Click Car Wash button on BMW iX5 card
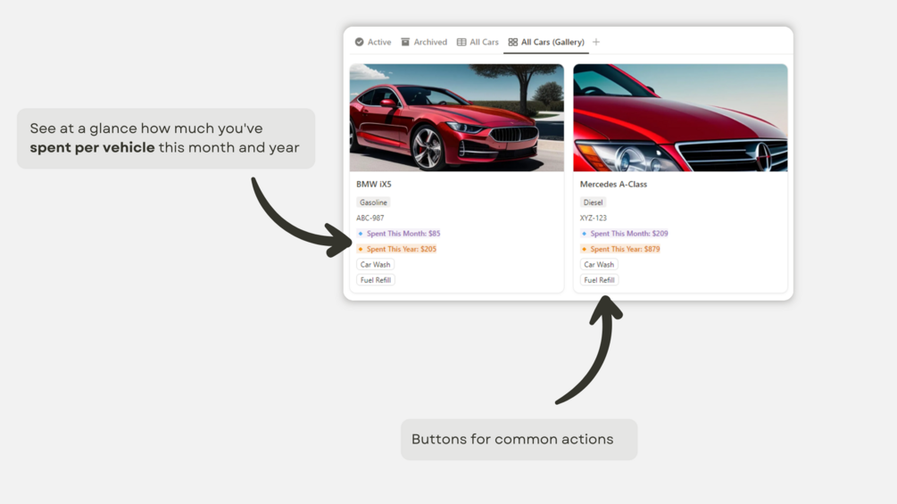This screenshot has width=897, height=504. tap(375, 264)
